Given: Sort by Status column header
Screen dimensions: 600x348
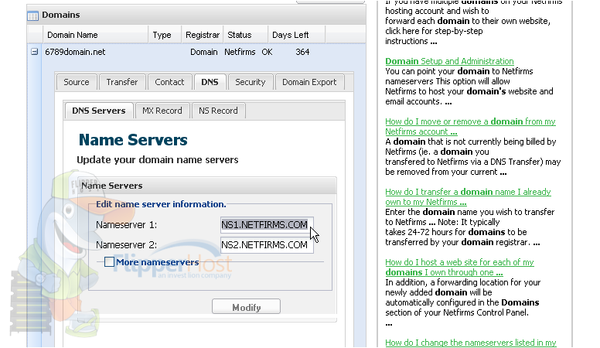Looking at the screenshot, I should click(245, 35).
